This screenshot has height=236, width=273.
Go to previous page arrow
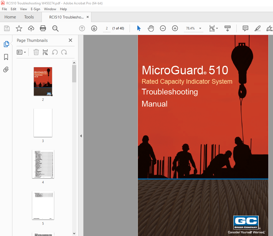[x=82, y=28]
